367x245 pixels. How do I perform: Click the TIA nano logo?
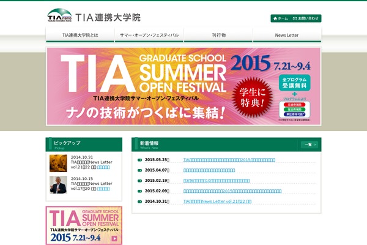[59, 15]
